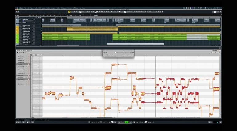Adjust the Pitch Center slider
This screenshot has height=131, width=237.
coord(124,51)
